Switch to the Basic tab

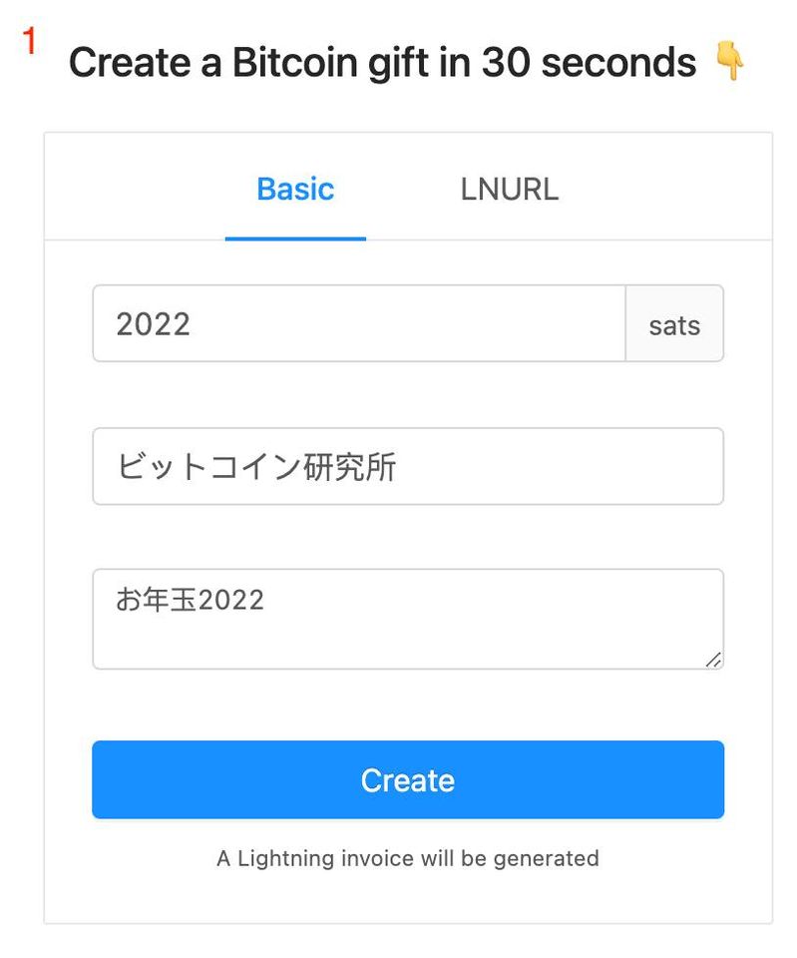point(295,189)
